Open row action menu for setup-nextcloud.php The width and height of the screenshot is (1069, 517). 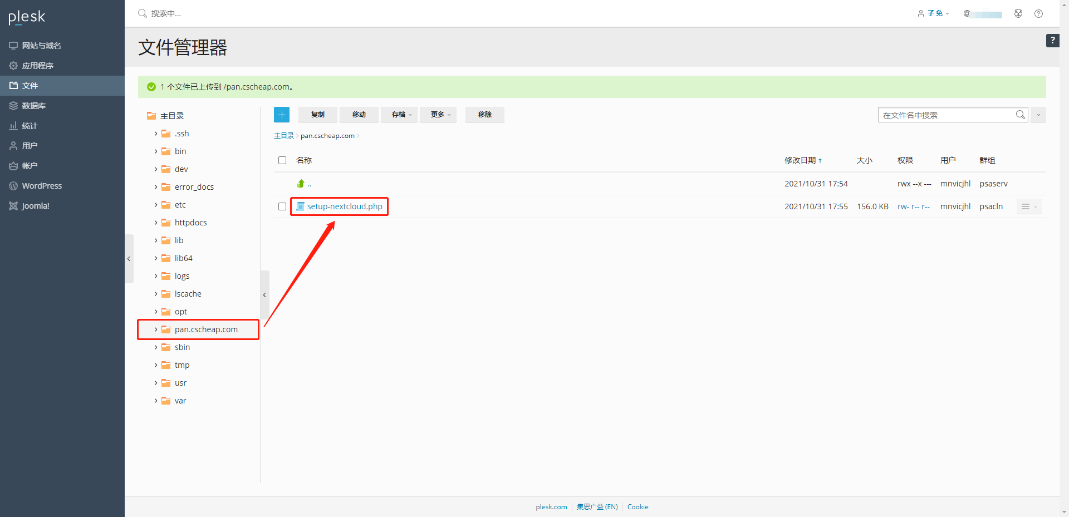pyautogui.click(x=1029, y=206)
